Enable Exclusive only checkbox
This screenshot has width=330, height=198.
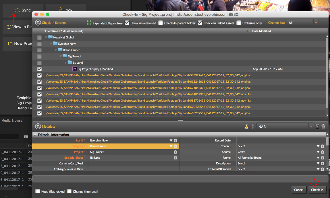point(239,23)
